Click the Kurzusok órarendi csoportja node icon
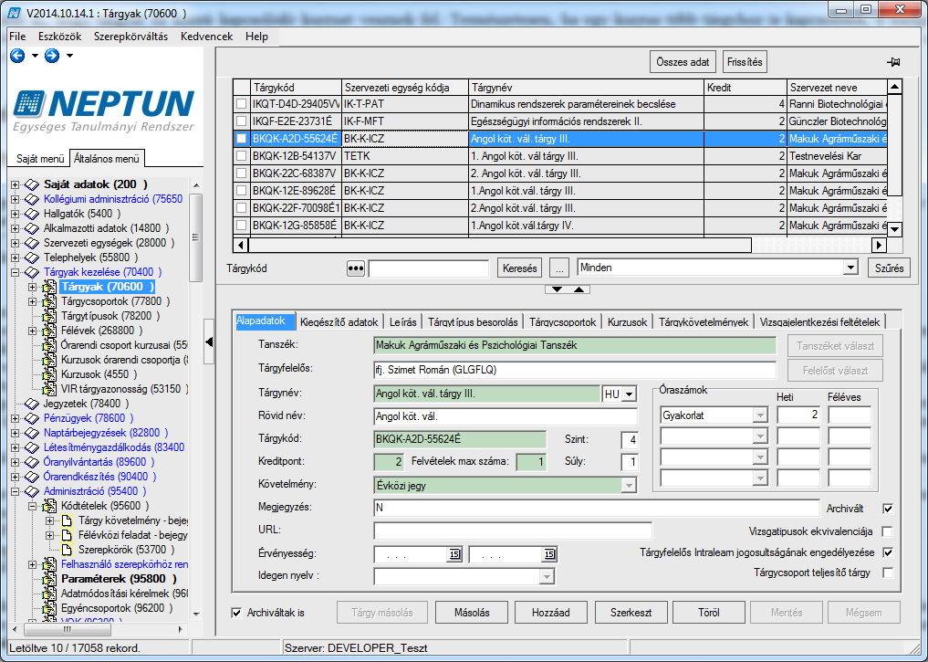928x662 pixels. (49, 360)
